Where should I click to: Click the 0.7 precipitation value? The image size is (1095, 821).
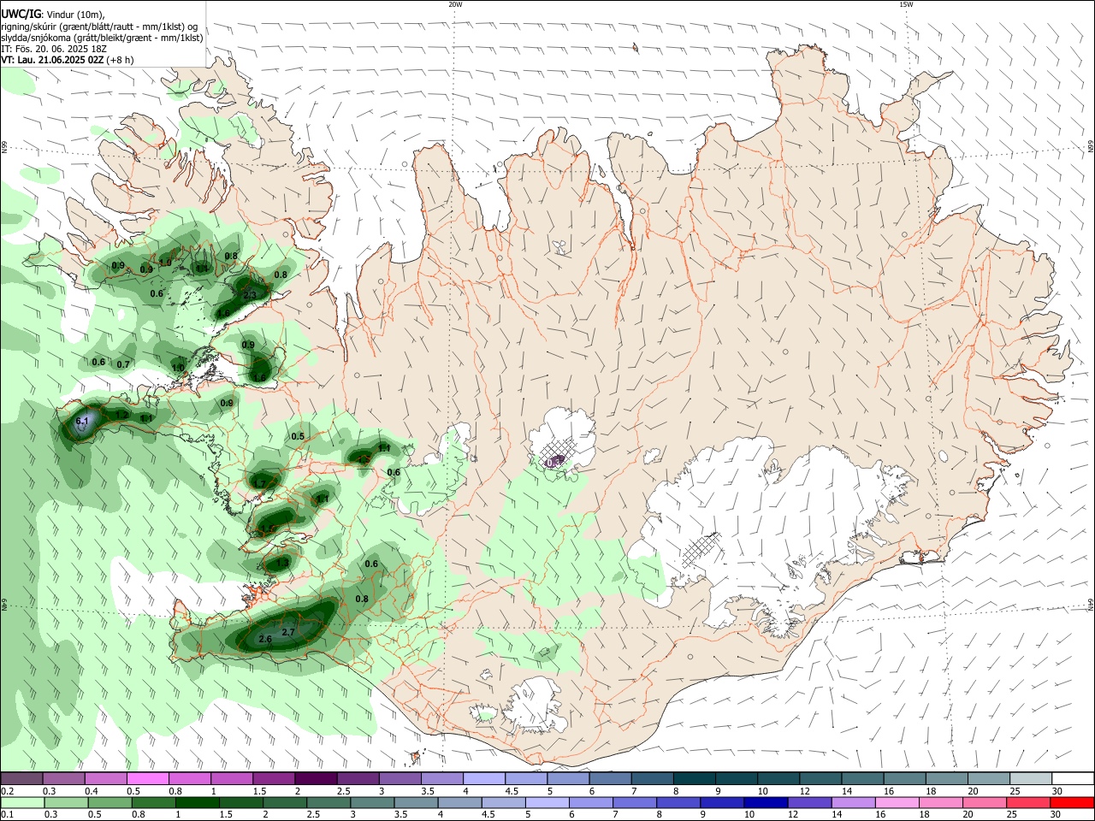(x=123, y=364)
